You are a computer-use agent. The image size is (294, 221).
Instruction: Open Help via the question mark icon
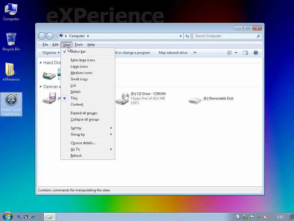point(256,53)
